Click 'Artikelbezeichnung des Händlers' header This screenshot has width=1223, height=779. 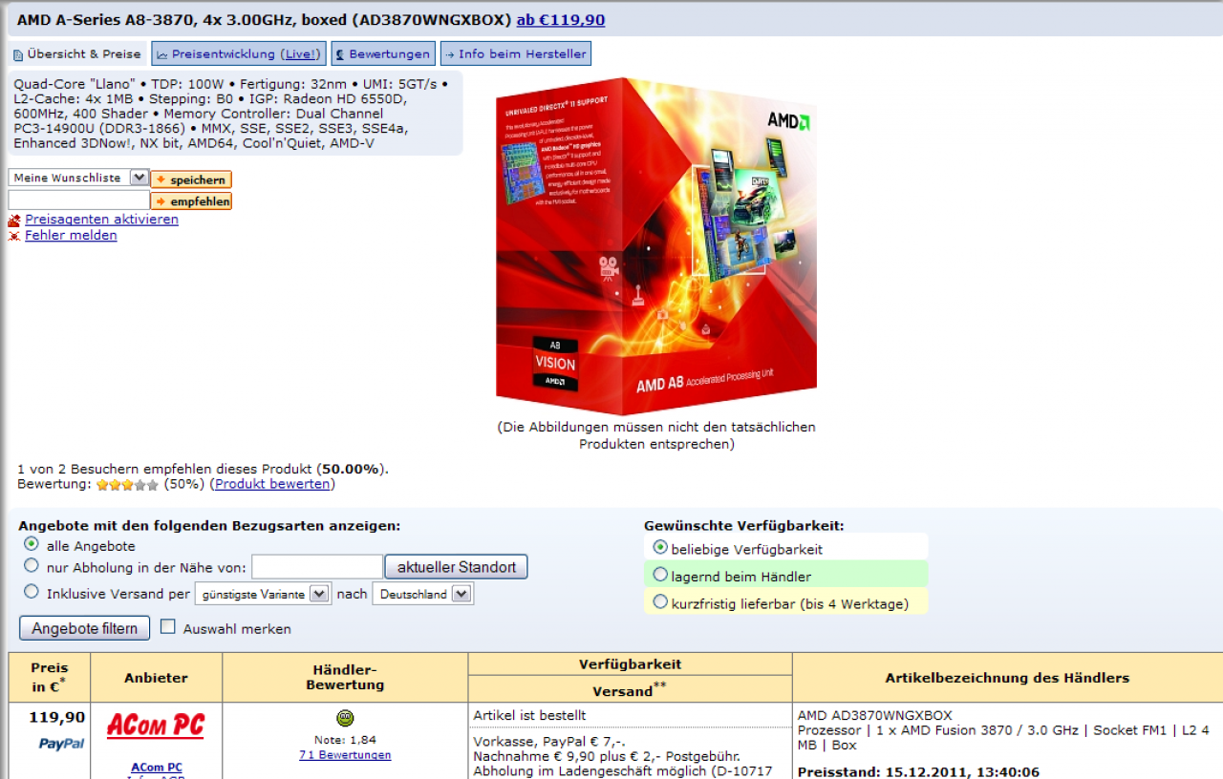click(x=1007, y=678)
